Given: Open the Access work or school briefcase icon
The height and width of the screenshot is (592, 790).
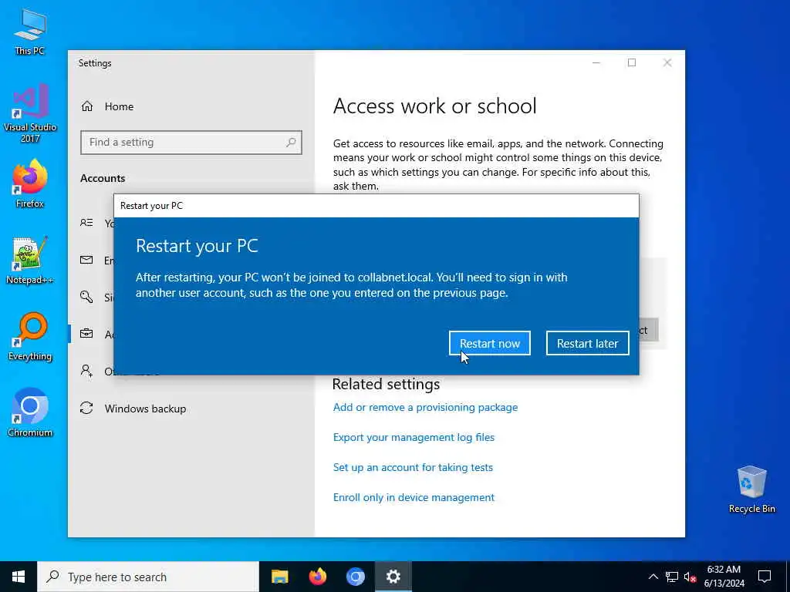Looking at the screenshot, I should point(86,334).
